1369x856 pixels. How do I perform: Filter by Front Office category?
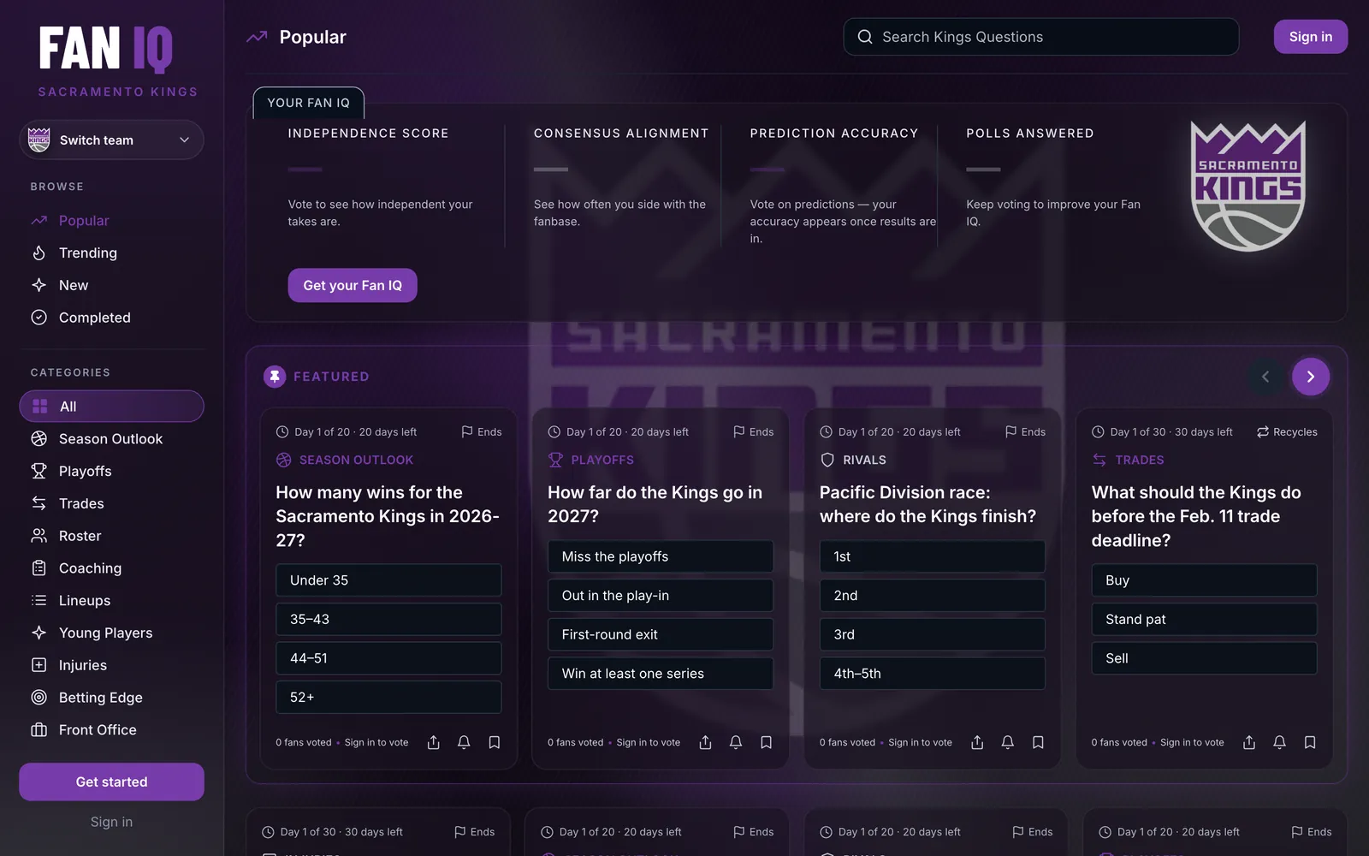[111, 730]
